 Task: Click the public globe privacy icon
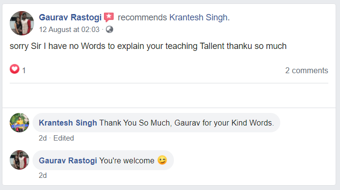click(x=109, y=30)
